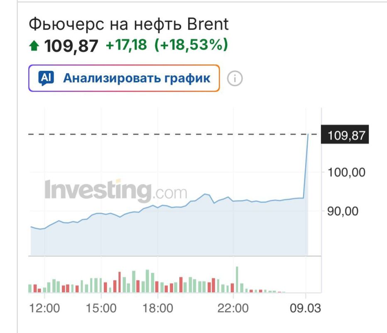
Task: Click the dashed line showing the current price
Action: click(166, 134)
